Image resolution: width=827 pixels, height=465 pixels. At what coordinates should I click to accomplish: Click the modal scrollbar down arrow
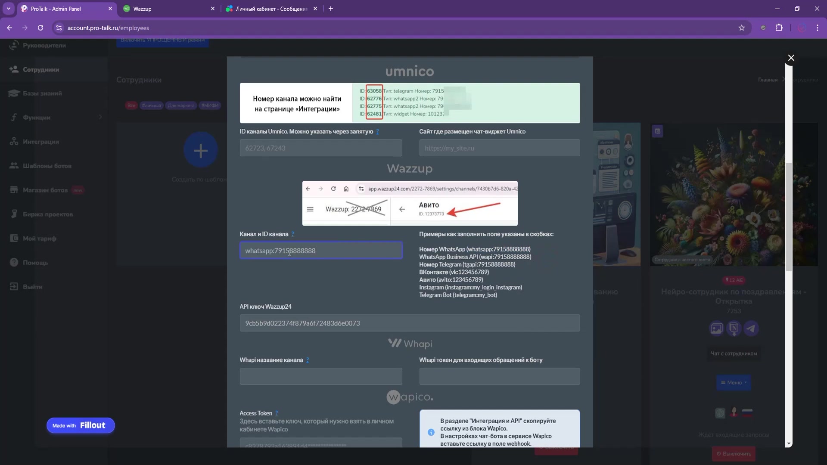tap(789, 443)
